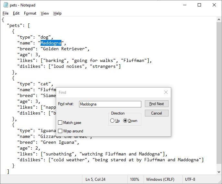Image resolution: width=222 pixels, height=184 pixels.
Task: Click the "pets - Notepad" window title
Action: 22,5
